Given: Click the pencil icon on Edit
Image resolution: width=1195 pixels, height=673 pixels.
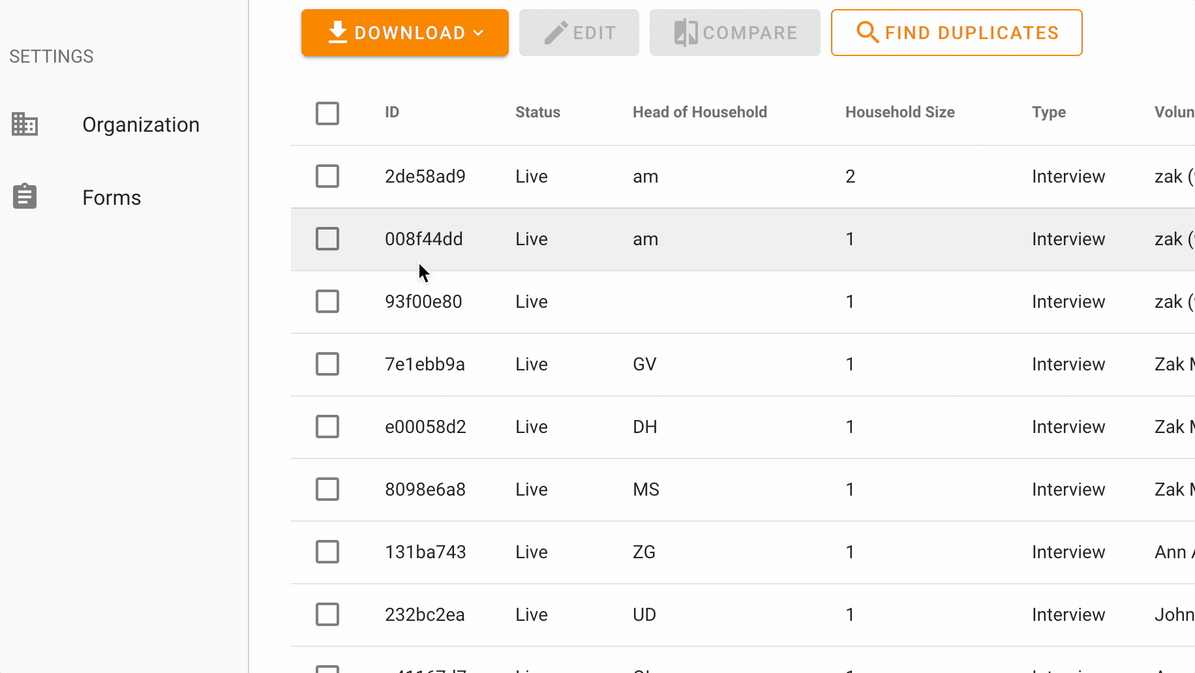Looking at the screenshot, I should click(556, 33).
